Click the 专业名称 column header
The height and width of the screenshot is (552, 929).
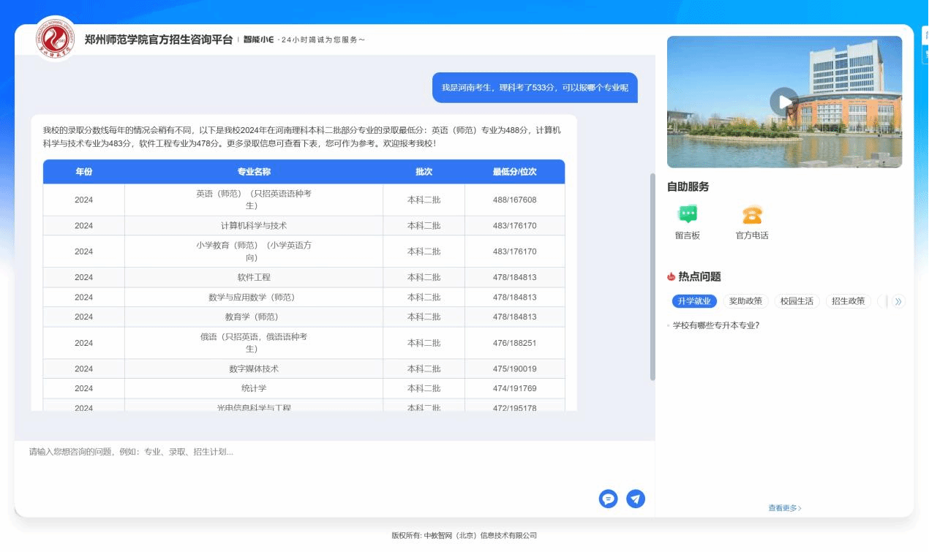click(254, 172)
